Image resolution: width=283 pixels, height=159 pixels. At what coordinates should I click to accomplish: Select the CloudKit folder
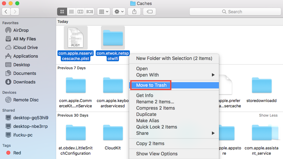click(113, 132)
